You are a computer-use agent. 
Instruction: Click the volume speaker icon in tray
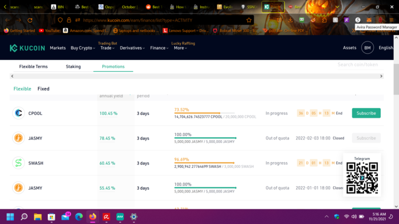coord(354,216)
